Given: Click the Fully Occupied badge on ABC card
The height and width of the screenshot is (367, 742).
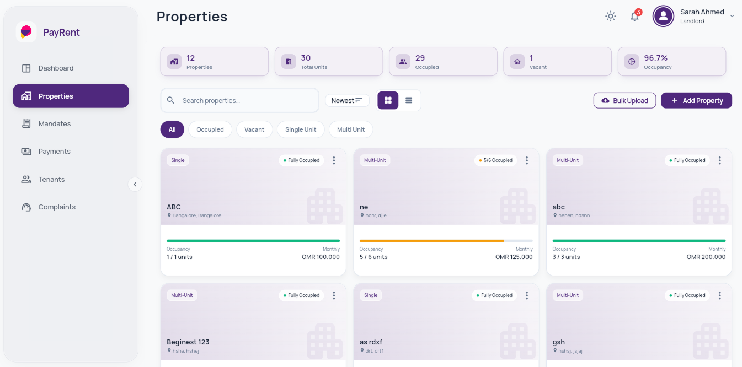Looking at the screenshot, I should 301,160.
